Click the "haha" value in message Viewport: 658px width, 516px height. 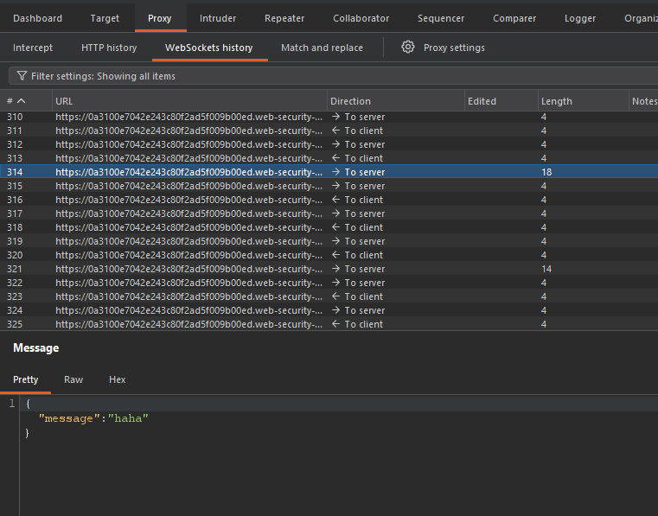click(x=128, y=418)
